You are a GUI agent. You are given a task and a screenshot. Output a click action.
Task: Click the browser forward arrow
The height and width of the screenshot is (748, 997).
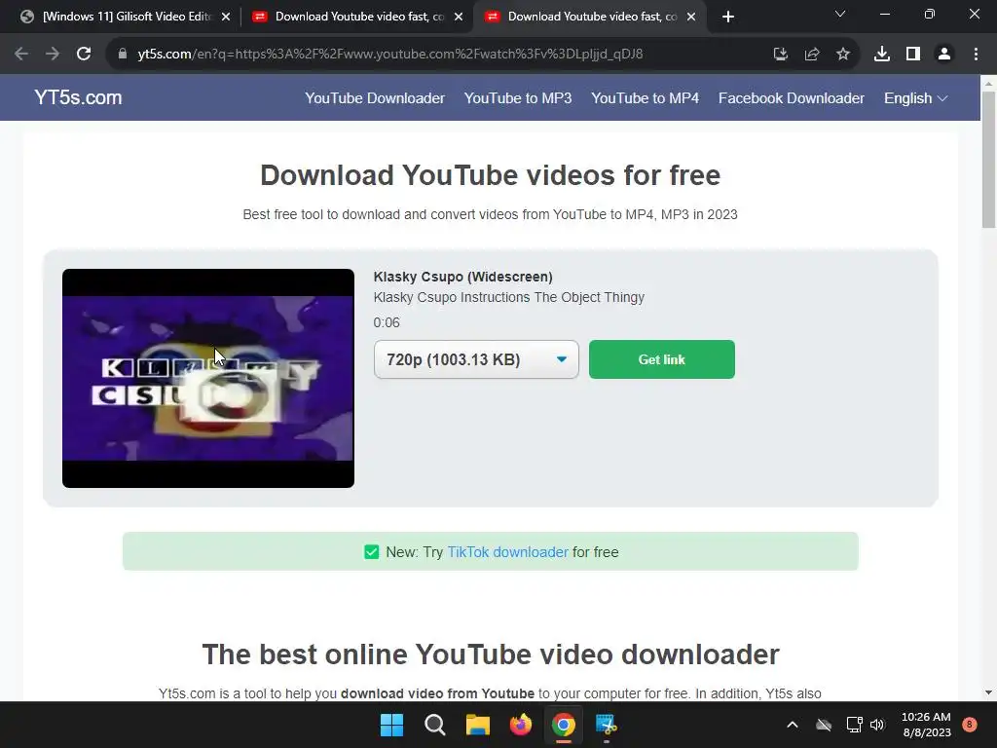[x=53, y=55]
